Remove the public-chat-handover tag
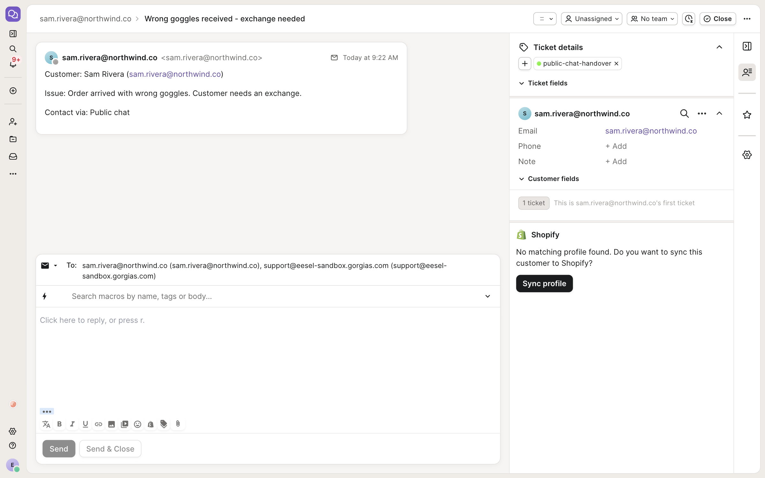This screenshot has height=478, width=765. click(x=616, y=63)
